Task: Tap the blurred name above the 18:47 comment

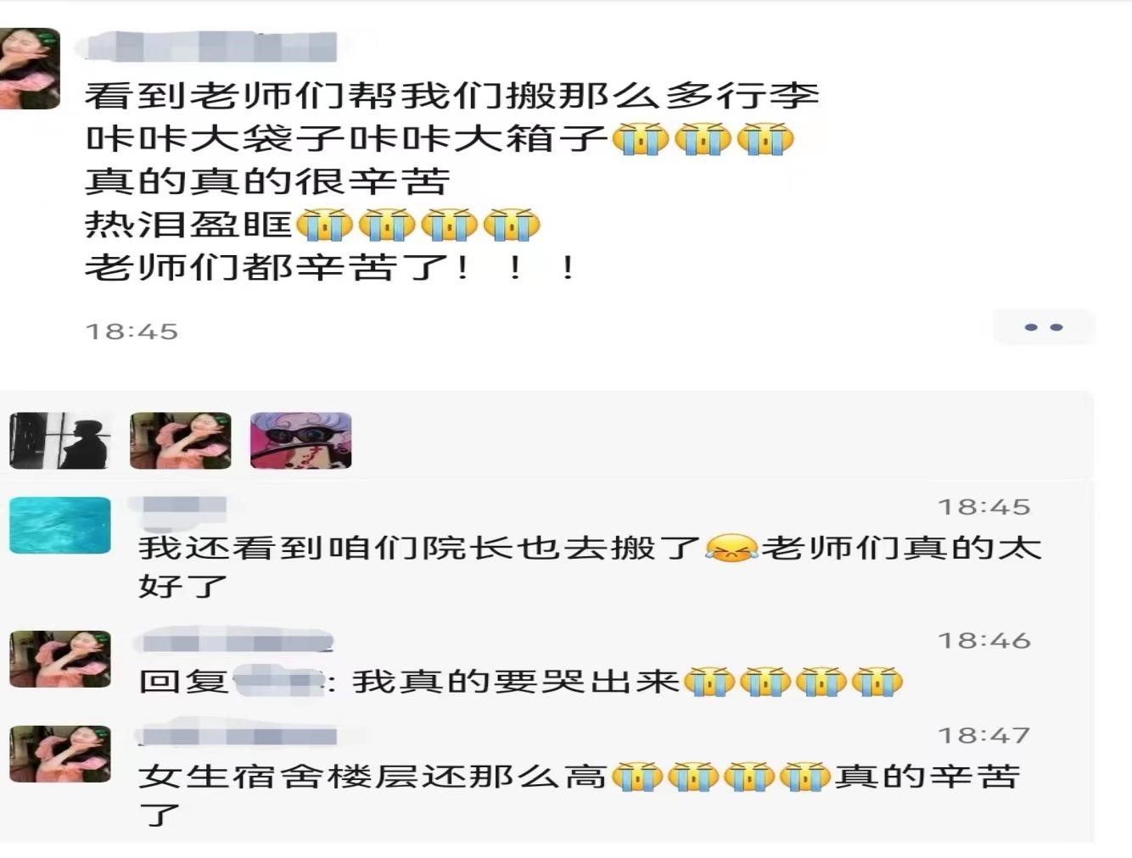Action: [238, 735]
